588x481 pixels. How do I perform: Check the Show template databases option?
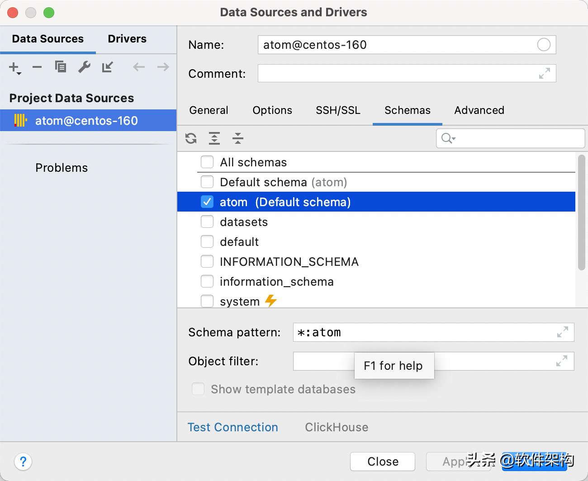[x=198, y=389]
